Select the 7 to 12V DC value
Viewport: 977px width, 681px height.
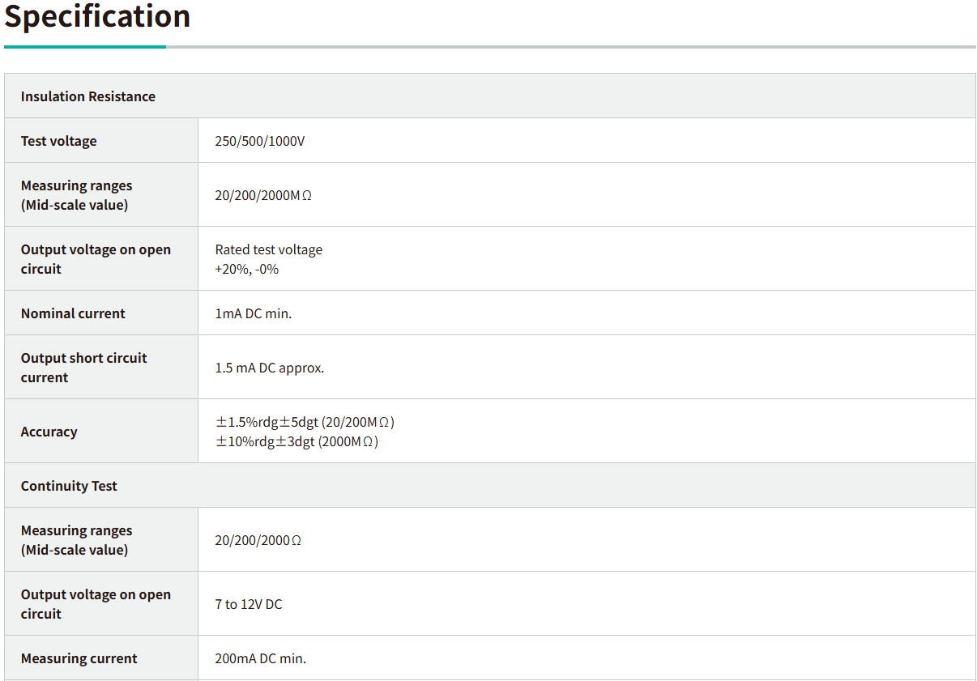pos(248,604)
